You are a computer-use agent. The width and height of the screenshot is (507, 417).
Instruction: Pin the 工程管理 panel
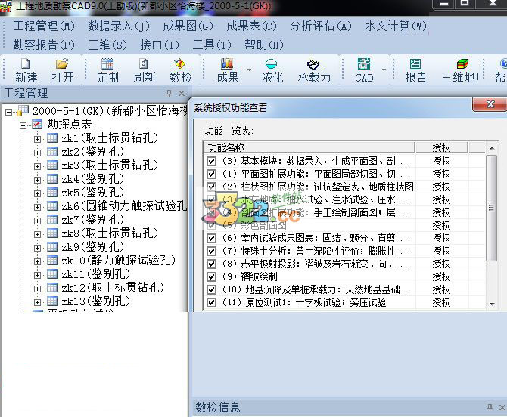coord(169,93)
